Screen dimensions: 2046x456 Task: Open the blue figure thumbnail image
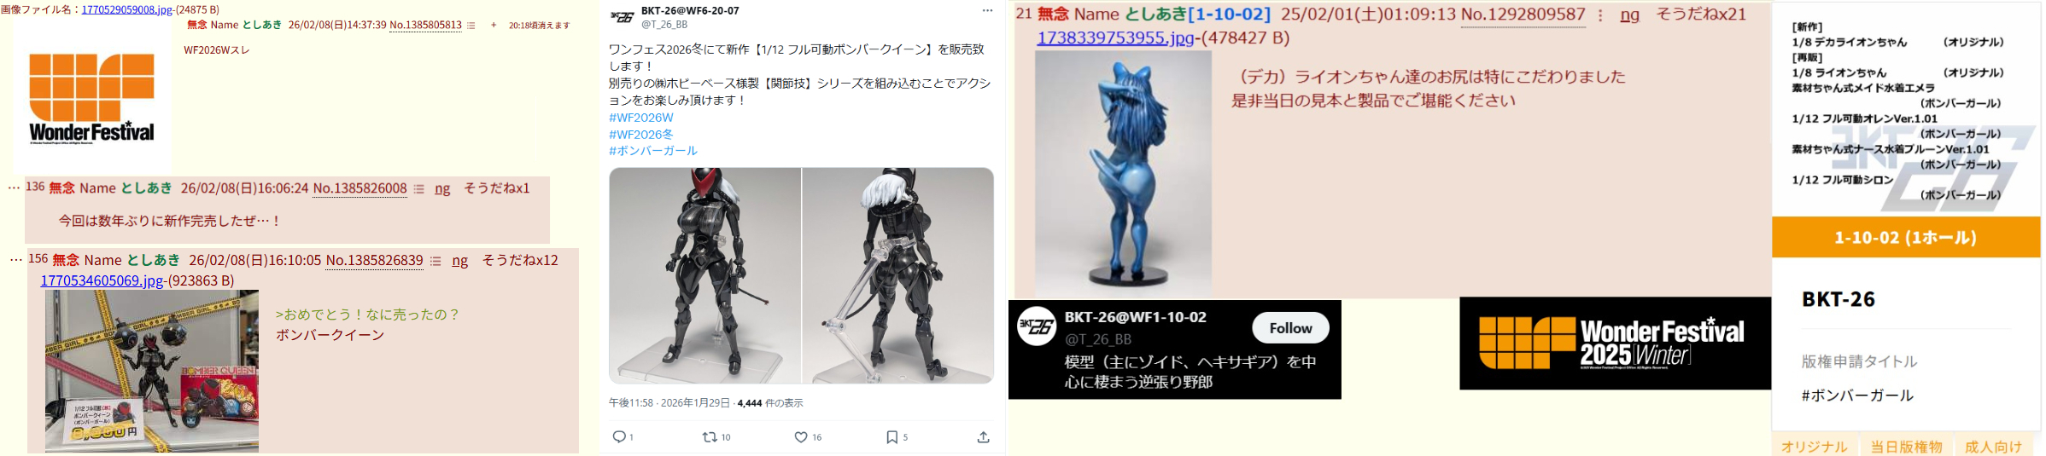click(1123, 174)
